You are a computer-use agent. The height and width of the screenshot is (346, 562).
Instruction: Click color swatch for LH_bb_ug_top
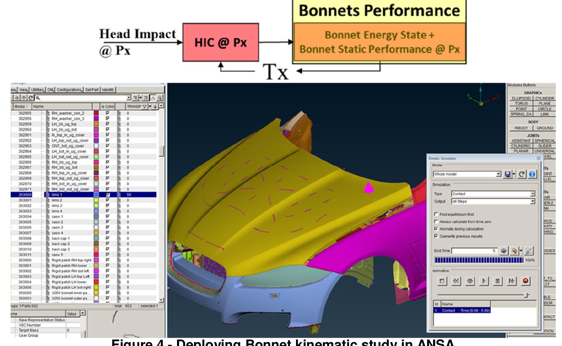pos(96,124)
